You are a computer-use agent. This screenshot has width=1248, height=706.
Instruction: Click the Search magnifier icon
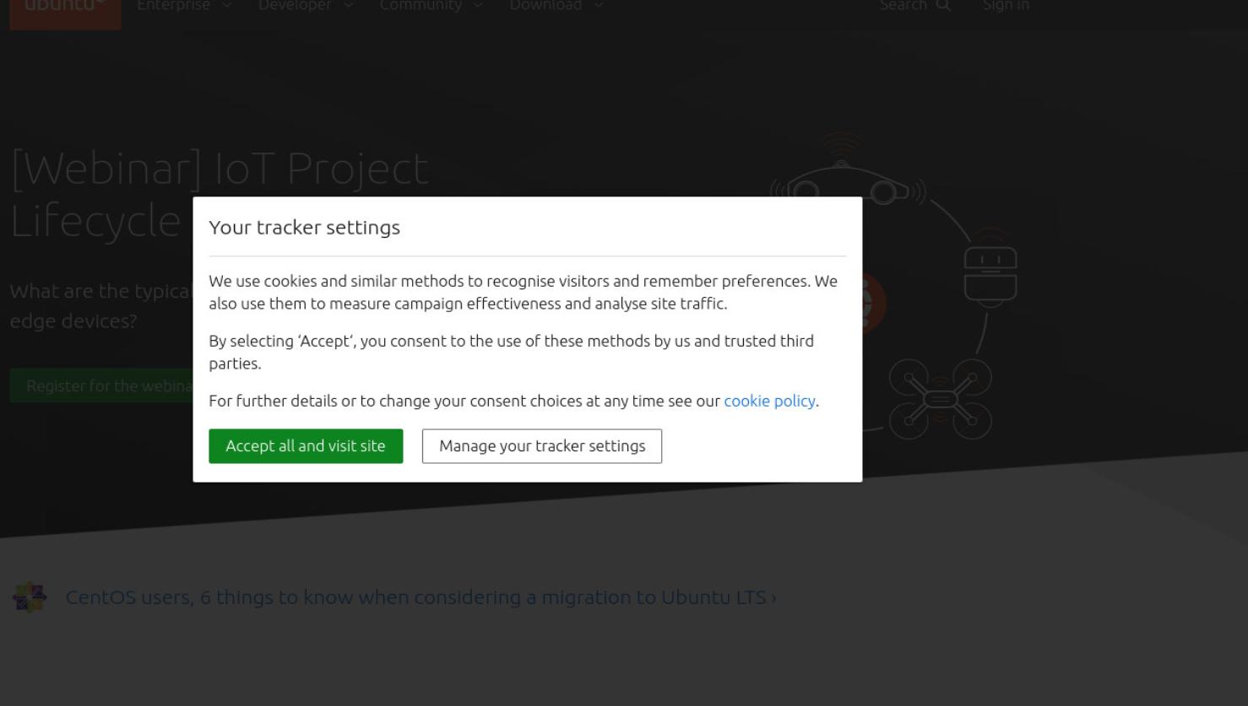(x=944, y=6)
